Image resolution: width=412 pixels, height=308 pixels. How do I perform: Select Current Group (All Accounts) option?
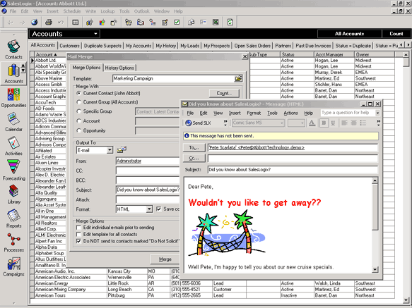tap(78, 102)
